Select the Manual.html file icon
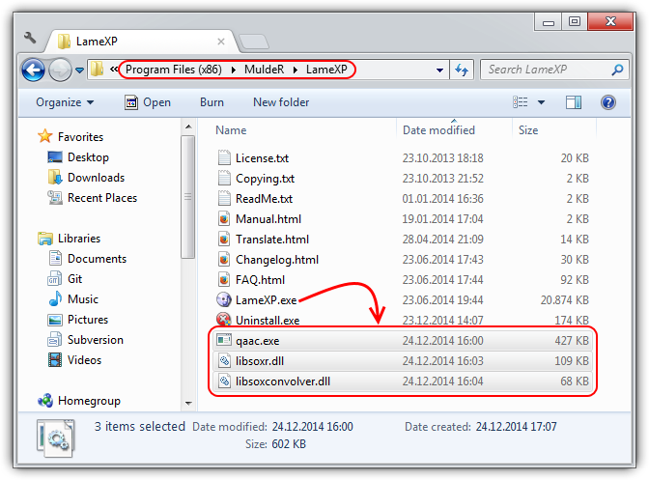Viewport: 649px width, 480px height. (224, 219)
